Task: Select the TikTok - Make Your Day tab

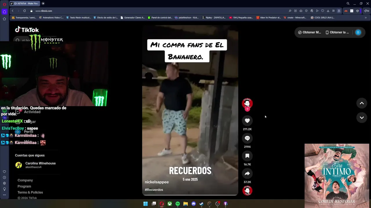Action: [25, 3]
